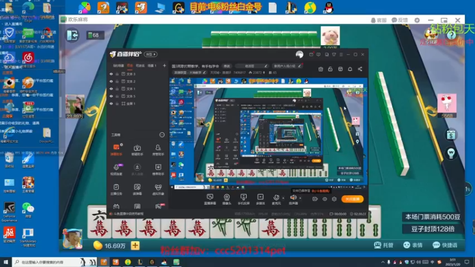This screenshot has width=475, height=267.
Task: Hide the 文本 3 layer with its eye icon
Action: [111, 74]
